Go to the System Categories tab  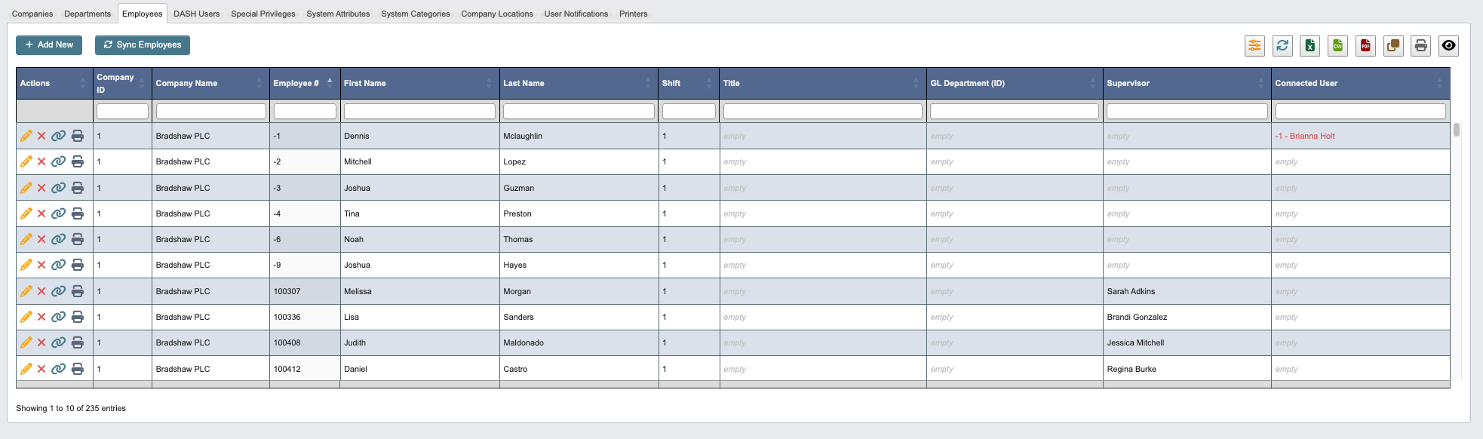coord(416,14)
